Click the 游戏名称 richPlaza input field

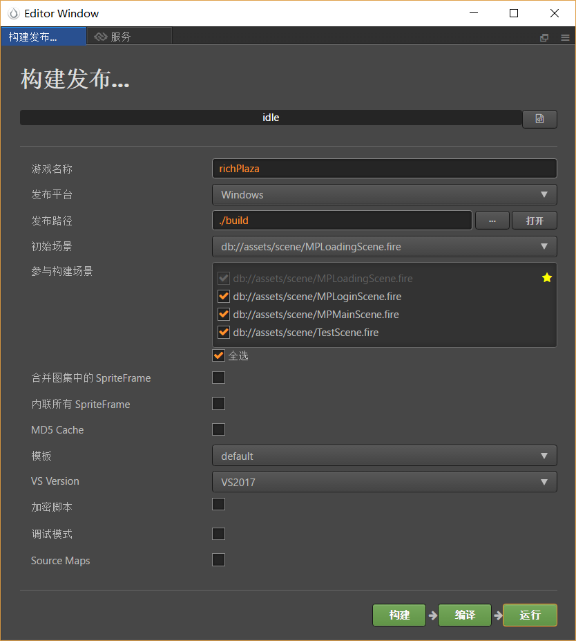coord(384,169)
